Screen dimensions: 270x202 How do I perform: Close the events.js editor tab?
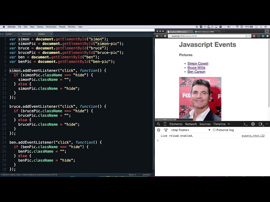[x=51, y=34]
